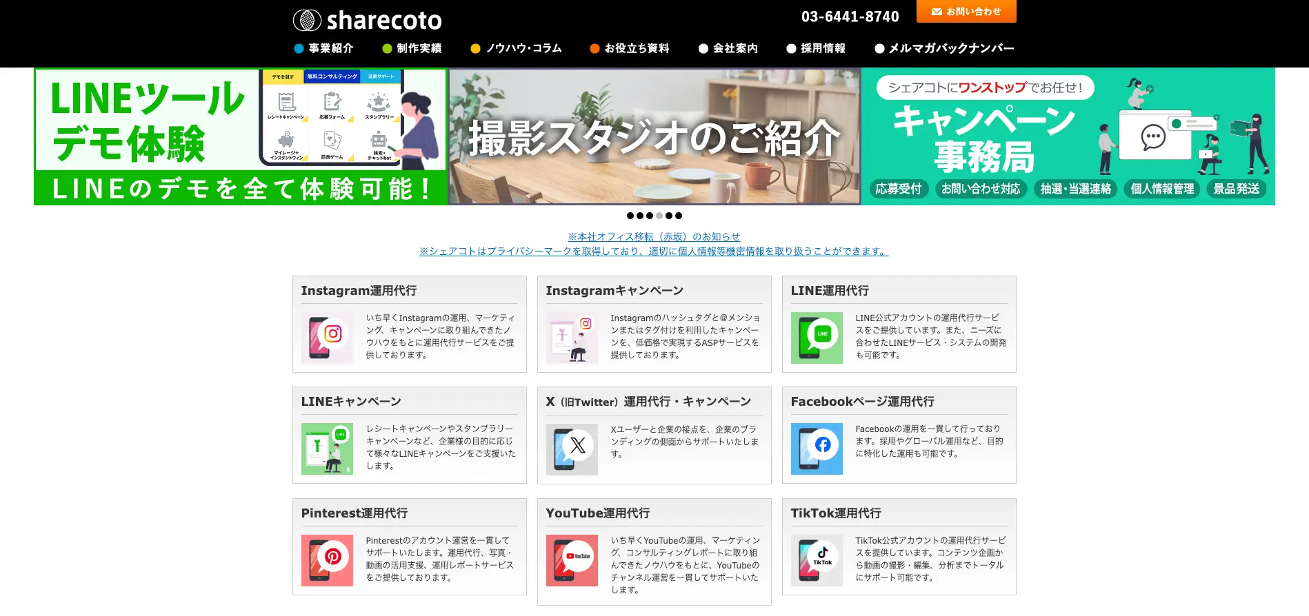
Task: Click the YouTube logo icon
Action: tap(572, 560)
